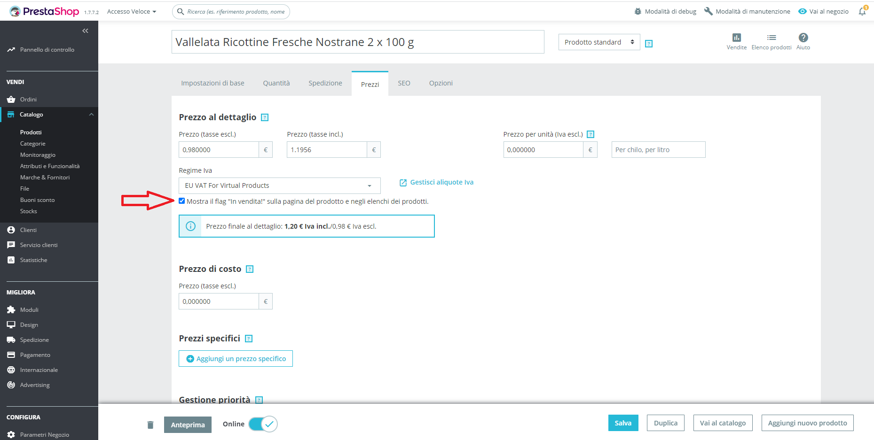Screen dimensions: 874x440
Task: Click the PrestaShop logo
Action: click(44, 11)
